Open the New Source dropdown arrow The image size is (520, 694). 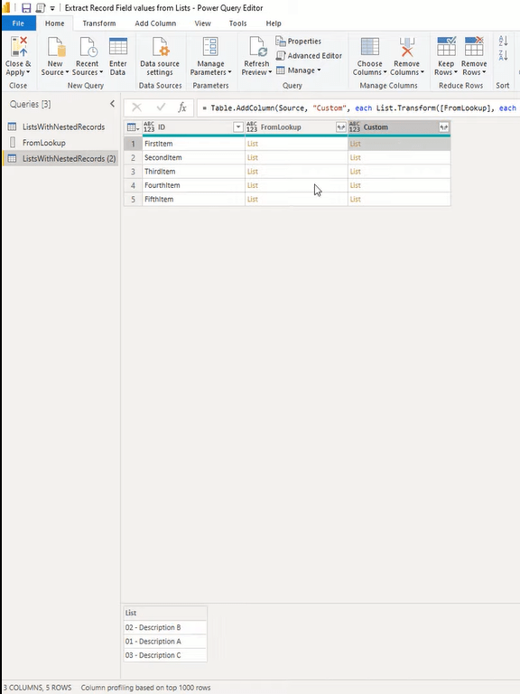tap(67, 72)
